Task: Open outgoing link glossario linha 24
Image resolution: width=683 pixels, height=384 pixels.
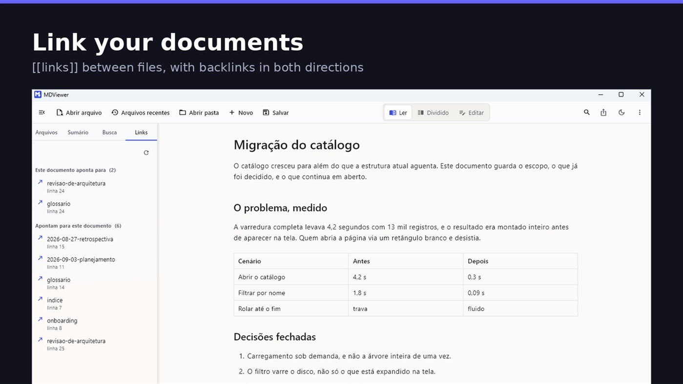Action: coord(95,207)
